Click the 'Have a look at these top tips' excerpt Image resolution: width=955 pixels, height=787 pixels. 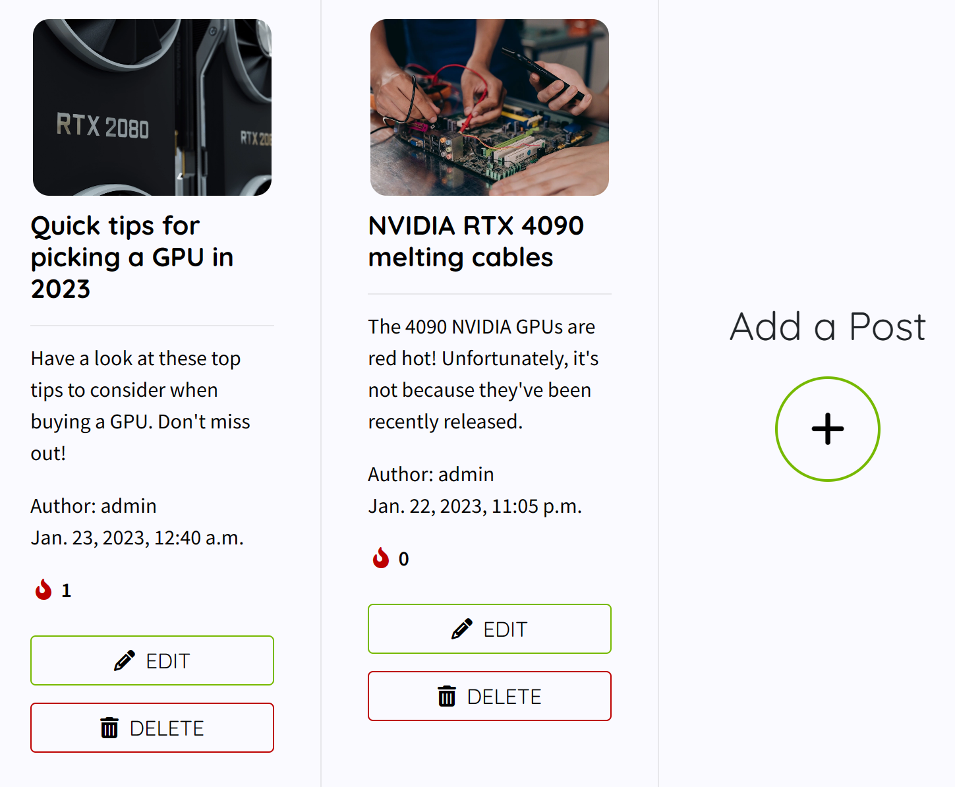[140, 405]
